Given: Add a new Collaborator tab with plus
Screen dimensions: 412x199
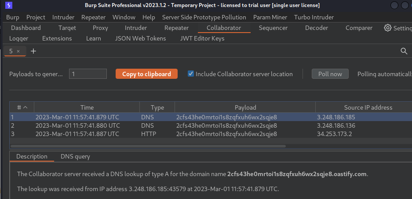Looking at the screenshot, I should pyautogui.click(x=33, y=51).
